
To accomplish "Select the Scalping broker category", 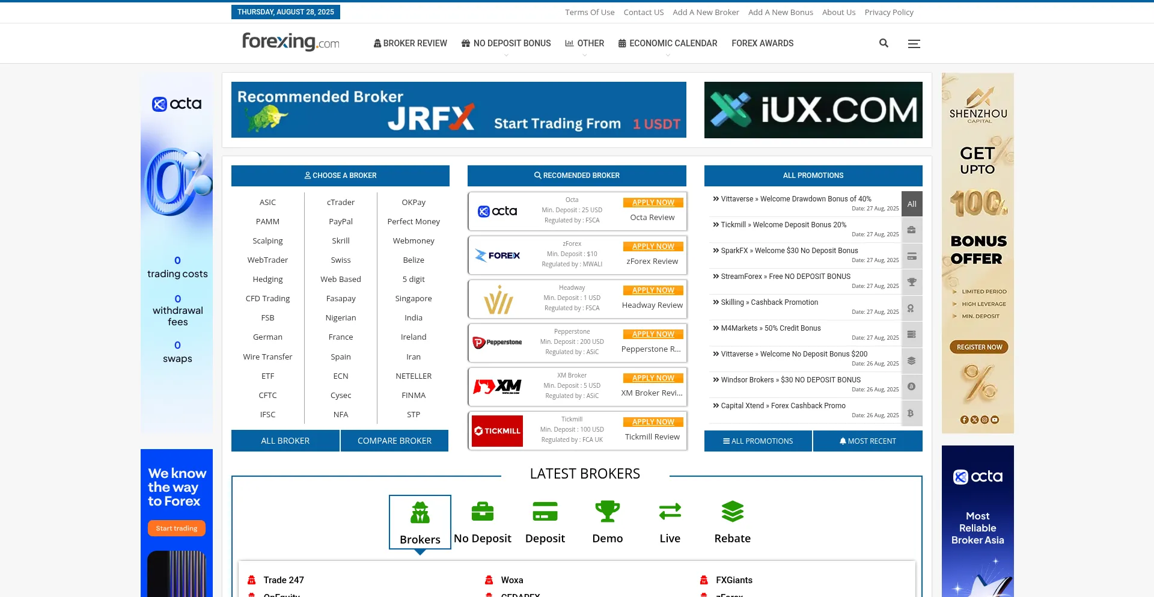I will pos(267,241).
